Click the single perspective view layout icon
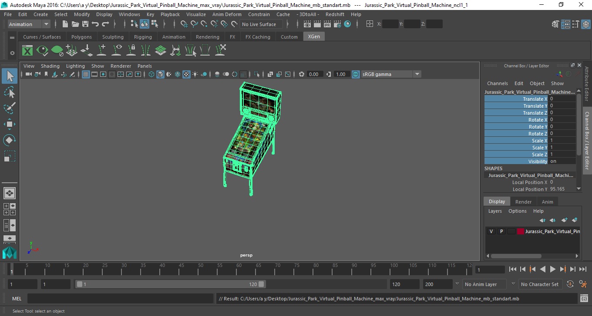Screen dimensions: 592x316 pyautogui.click(x=10, y=193)
